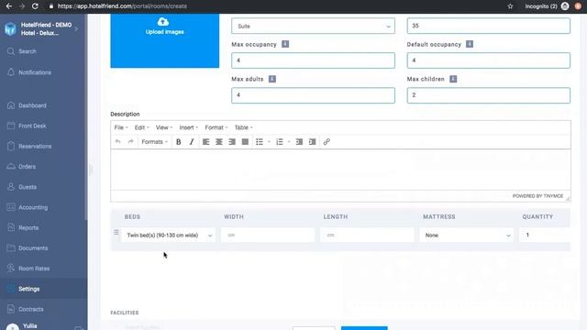Open Orders in sidebar

pos(27,167)
